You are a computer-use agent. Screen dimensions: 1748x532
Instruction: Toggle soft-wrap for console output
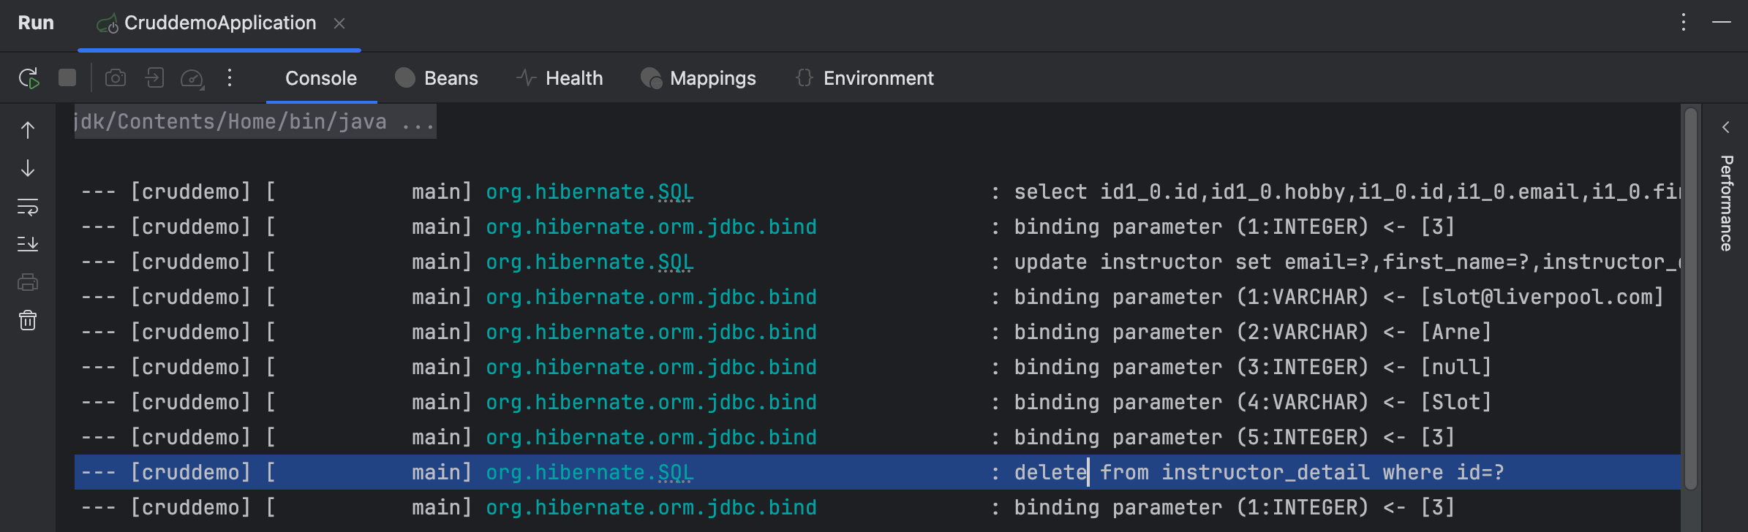click(28, 208)
